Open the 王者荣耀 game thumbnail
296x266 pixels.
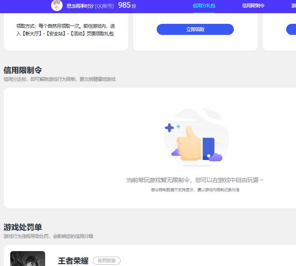coord(28,258)
